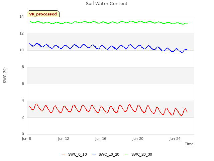
Task: Click the Jun 20 tick label
Action: [x=138, y=139]
